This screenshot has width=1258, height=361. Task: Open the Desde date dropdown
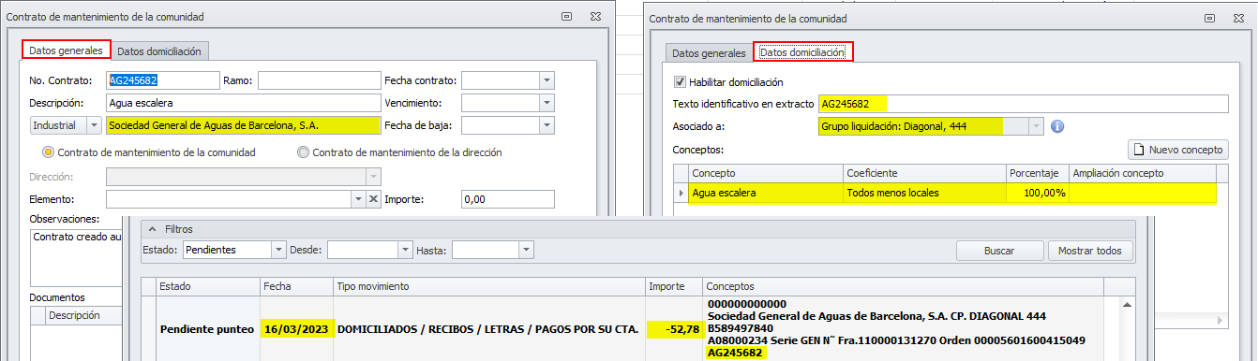(x=405, y=250)
